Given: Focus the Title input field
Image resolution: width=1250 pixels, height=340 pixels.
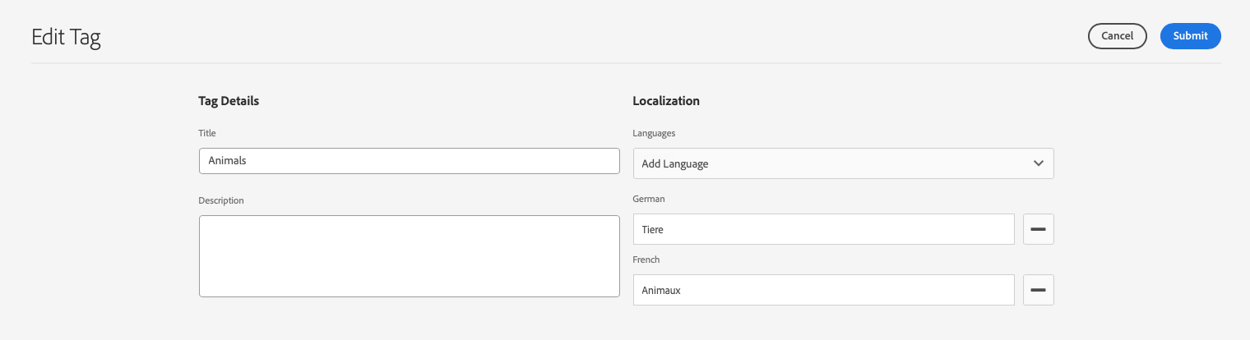Looking at the screenshot, I should [x=409, y=161].
